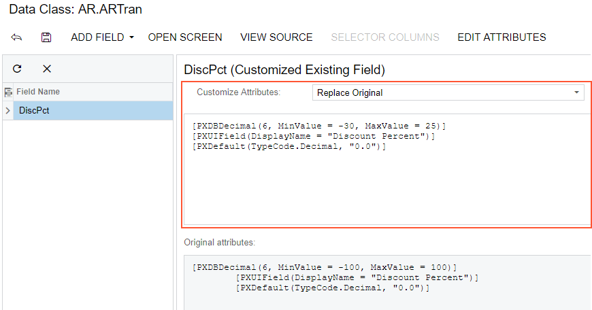This screenshot has height=310, width=592.
Task: Open the ADD FIELD dropdown menu
Action: pyautogui.click(x=102, y=37)
